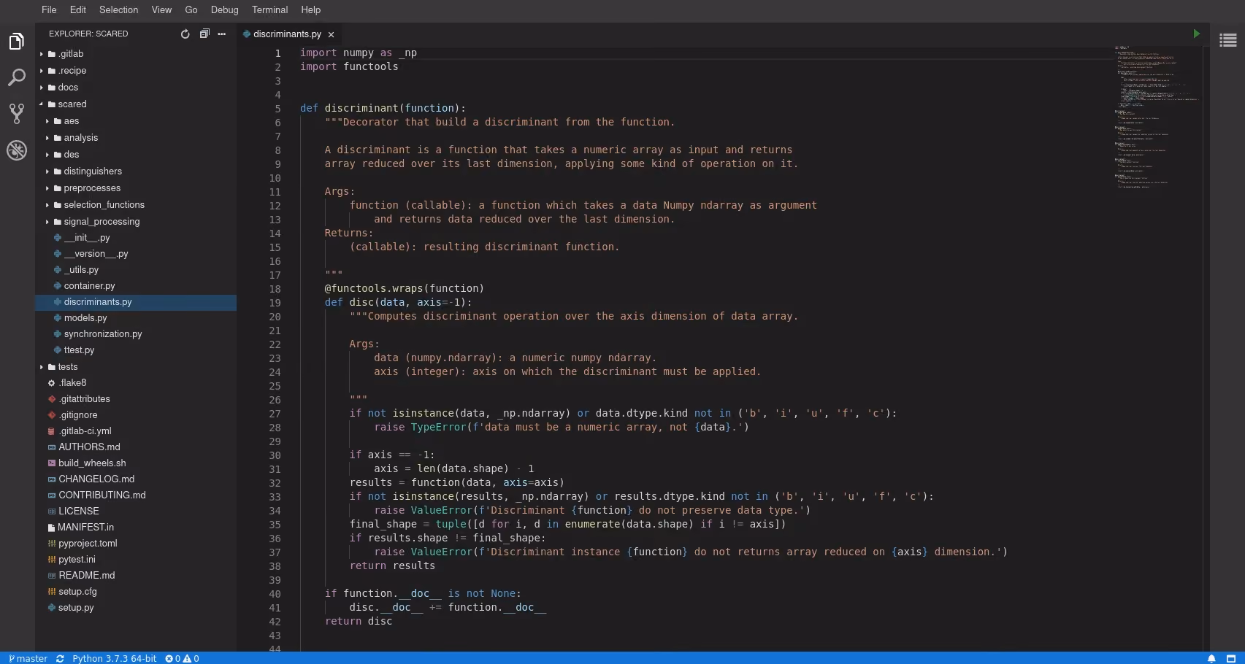Toggle the right side panel list icon
Image resolution: width=1245 pixels, height=664 pixels.
pos(1228,40)
